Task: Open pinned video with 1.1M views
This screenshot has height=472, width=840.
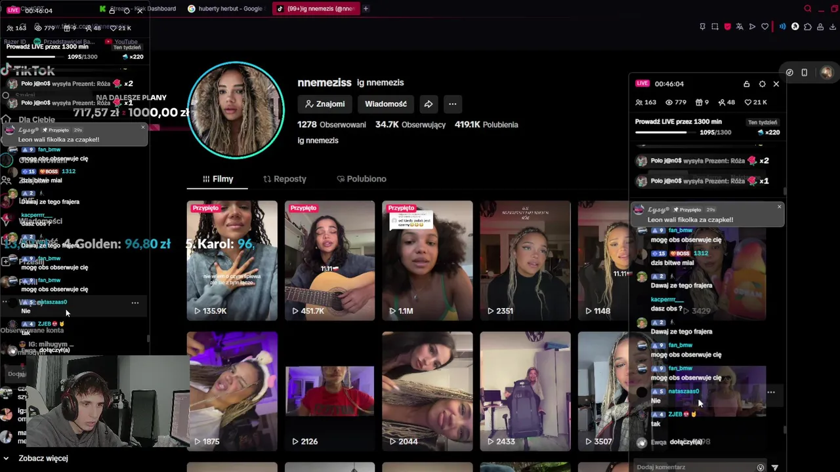Action: click(427, 260)
